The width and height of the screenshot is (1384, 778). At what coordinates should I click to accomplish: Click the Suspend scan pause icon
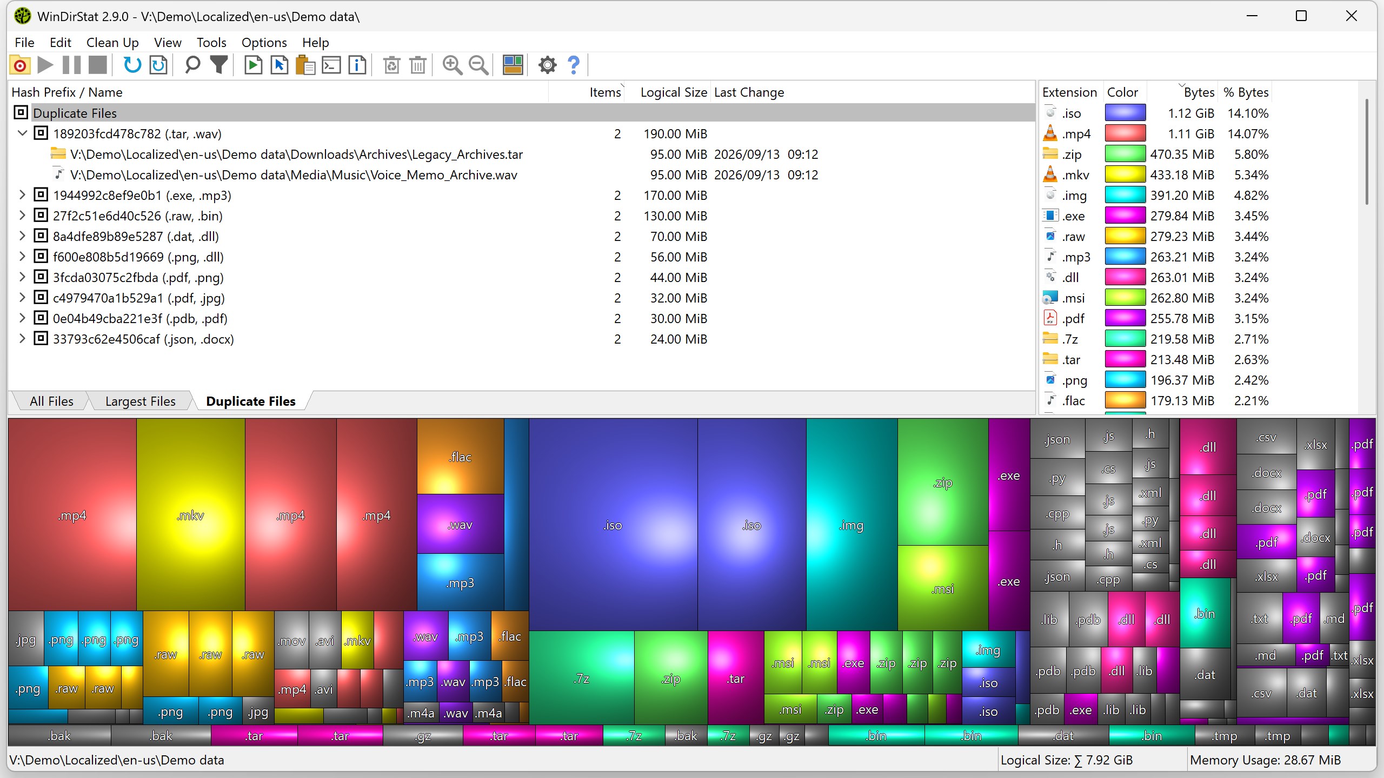click(x=72, y=65)
